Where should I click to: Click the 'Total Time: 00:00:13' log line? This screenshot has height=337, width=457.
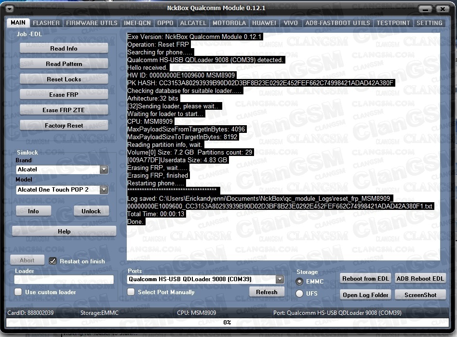point(157,214)
